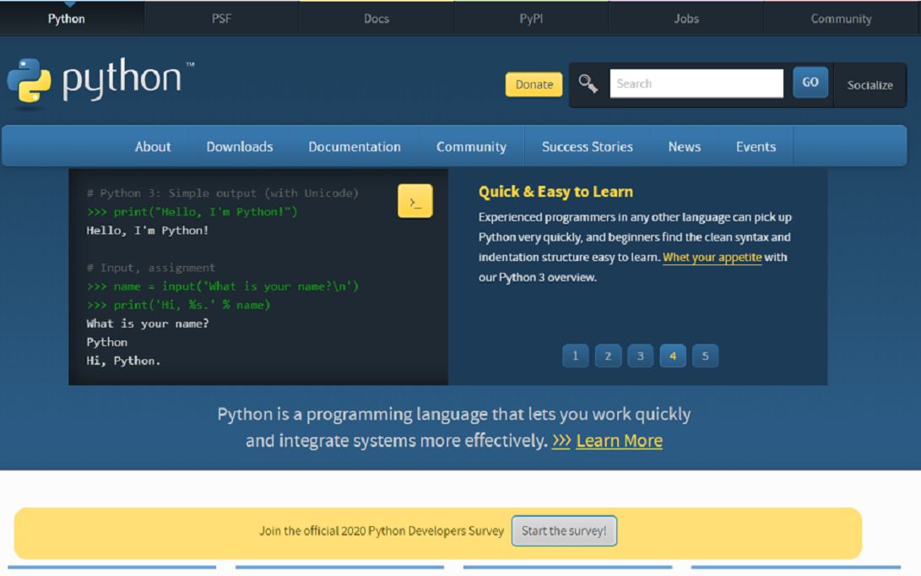Open the Downloads menu
Screen dimensions: 921x576
pyautogui.click(x=240, y=146)
